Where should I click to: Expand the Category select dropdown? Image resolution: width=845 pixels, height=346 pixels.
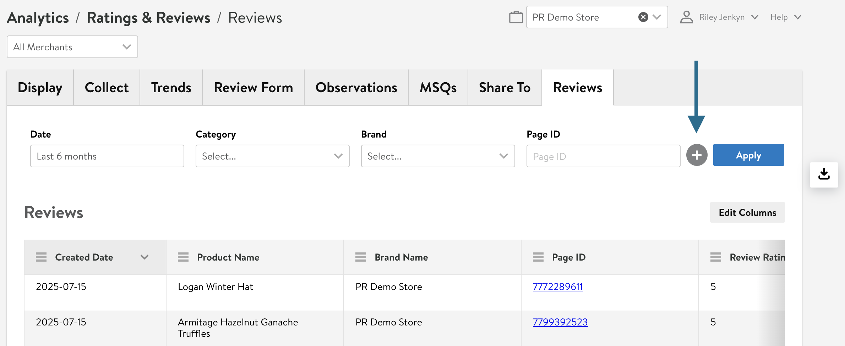[x=272, y=156]
